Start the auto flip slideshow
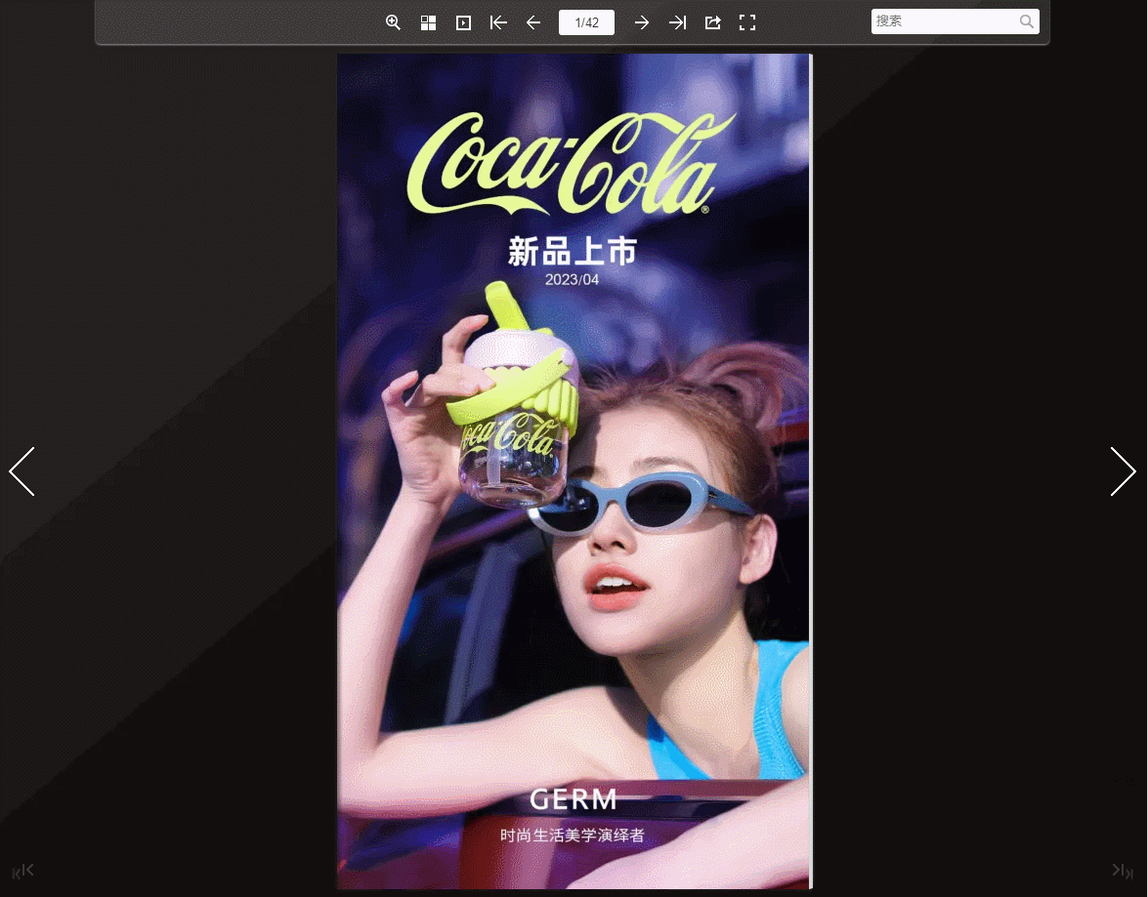 463,22
